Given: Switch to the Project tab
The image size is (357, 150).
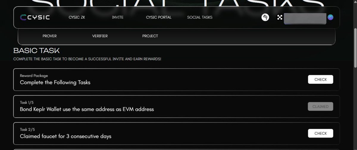Looking at the screenshot, I should [x=150, y=36].
